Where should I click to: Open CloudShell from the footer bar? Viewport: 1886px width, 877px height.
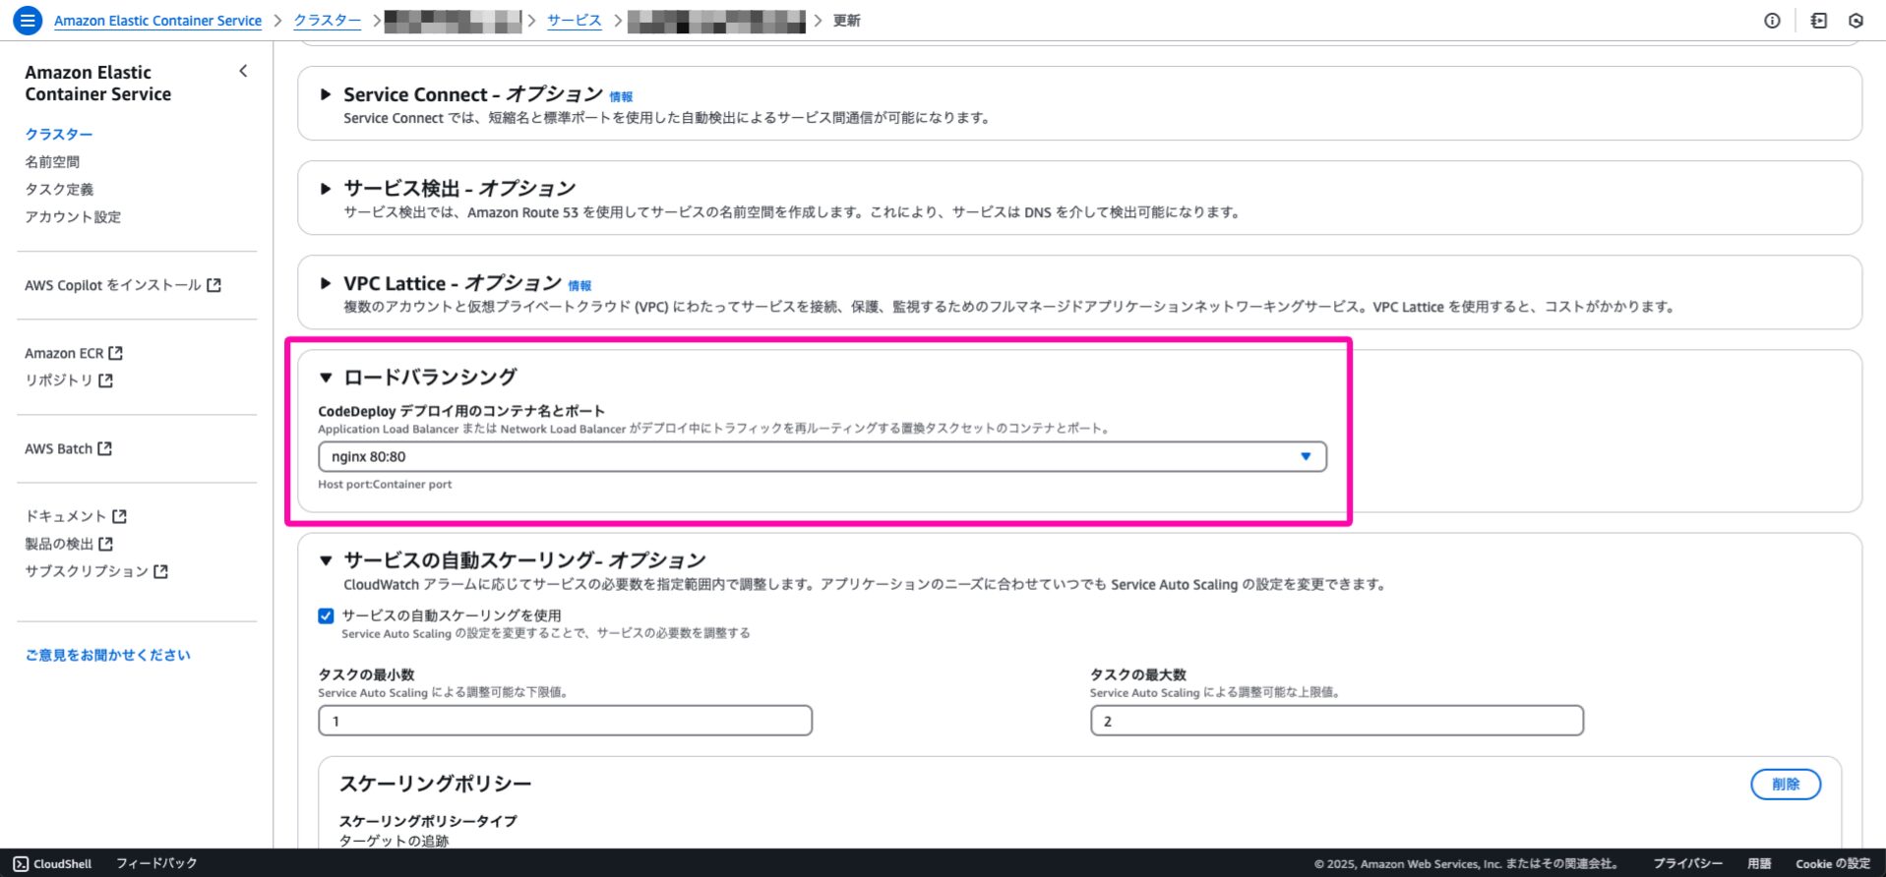tap(52, 863)
